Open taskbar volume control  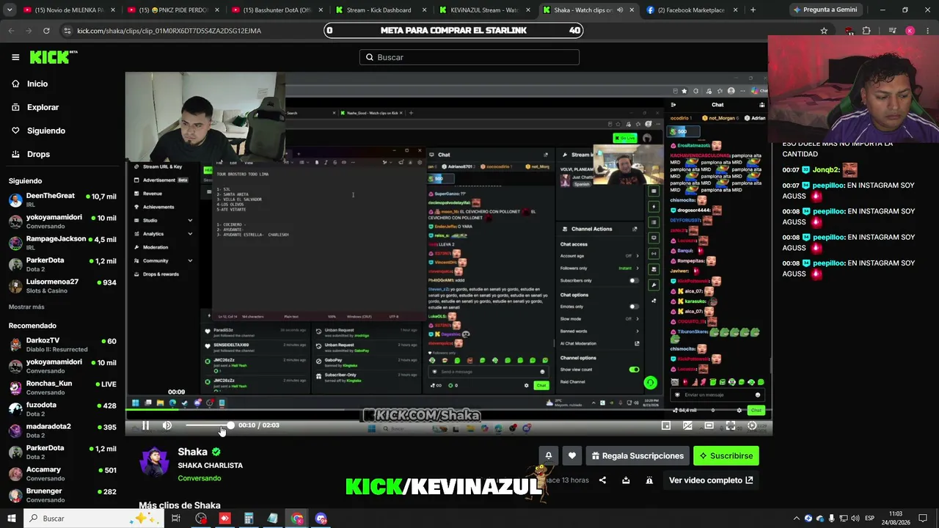(855, 518)
